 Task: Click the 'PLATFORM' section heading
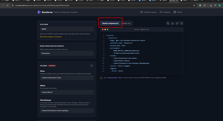click(x=44, y=25)
